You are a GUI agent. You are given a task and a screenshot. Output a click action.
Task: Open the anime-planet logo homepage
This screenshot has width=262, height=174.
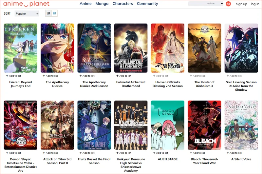(26, 4)
